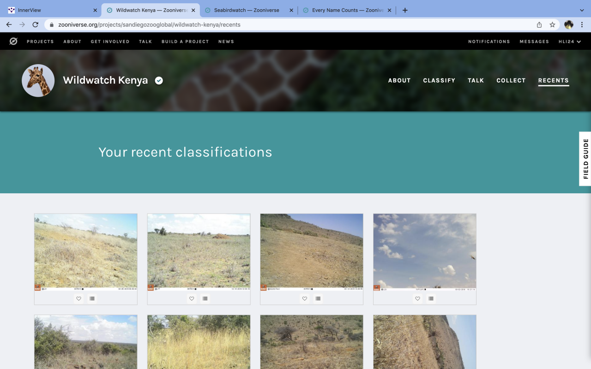
Task: Open Talk in the top black bar
Action: [x=145, y=42]
